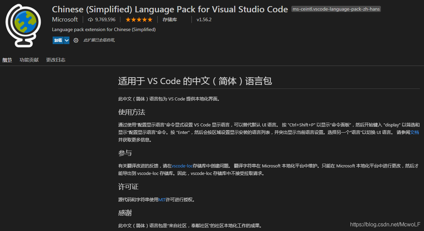This screenshot has height=231, width=424.
Task: Click the extension title Chinese (Simplified) Language Pack
Action: tap(170, 9)
